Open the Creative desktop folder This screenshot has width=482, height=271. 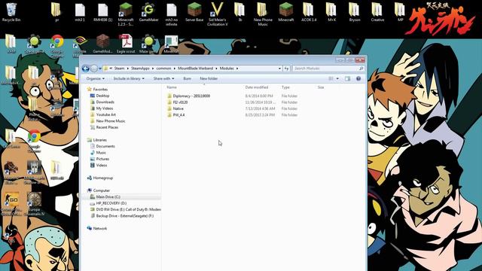[377, 12]
